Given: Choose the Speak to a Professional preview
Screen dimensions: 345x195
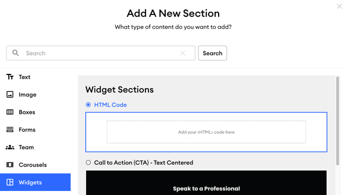Looking at the screenshot, I should [x=207, y=182].
